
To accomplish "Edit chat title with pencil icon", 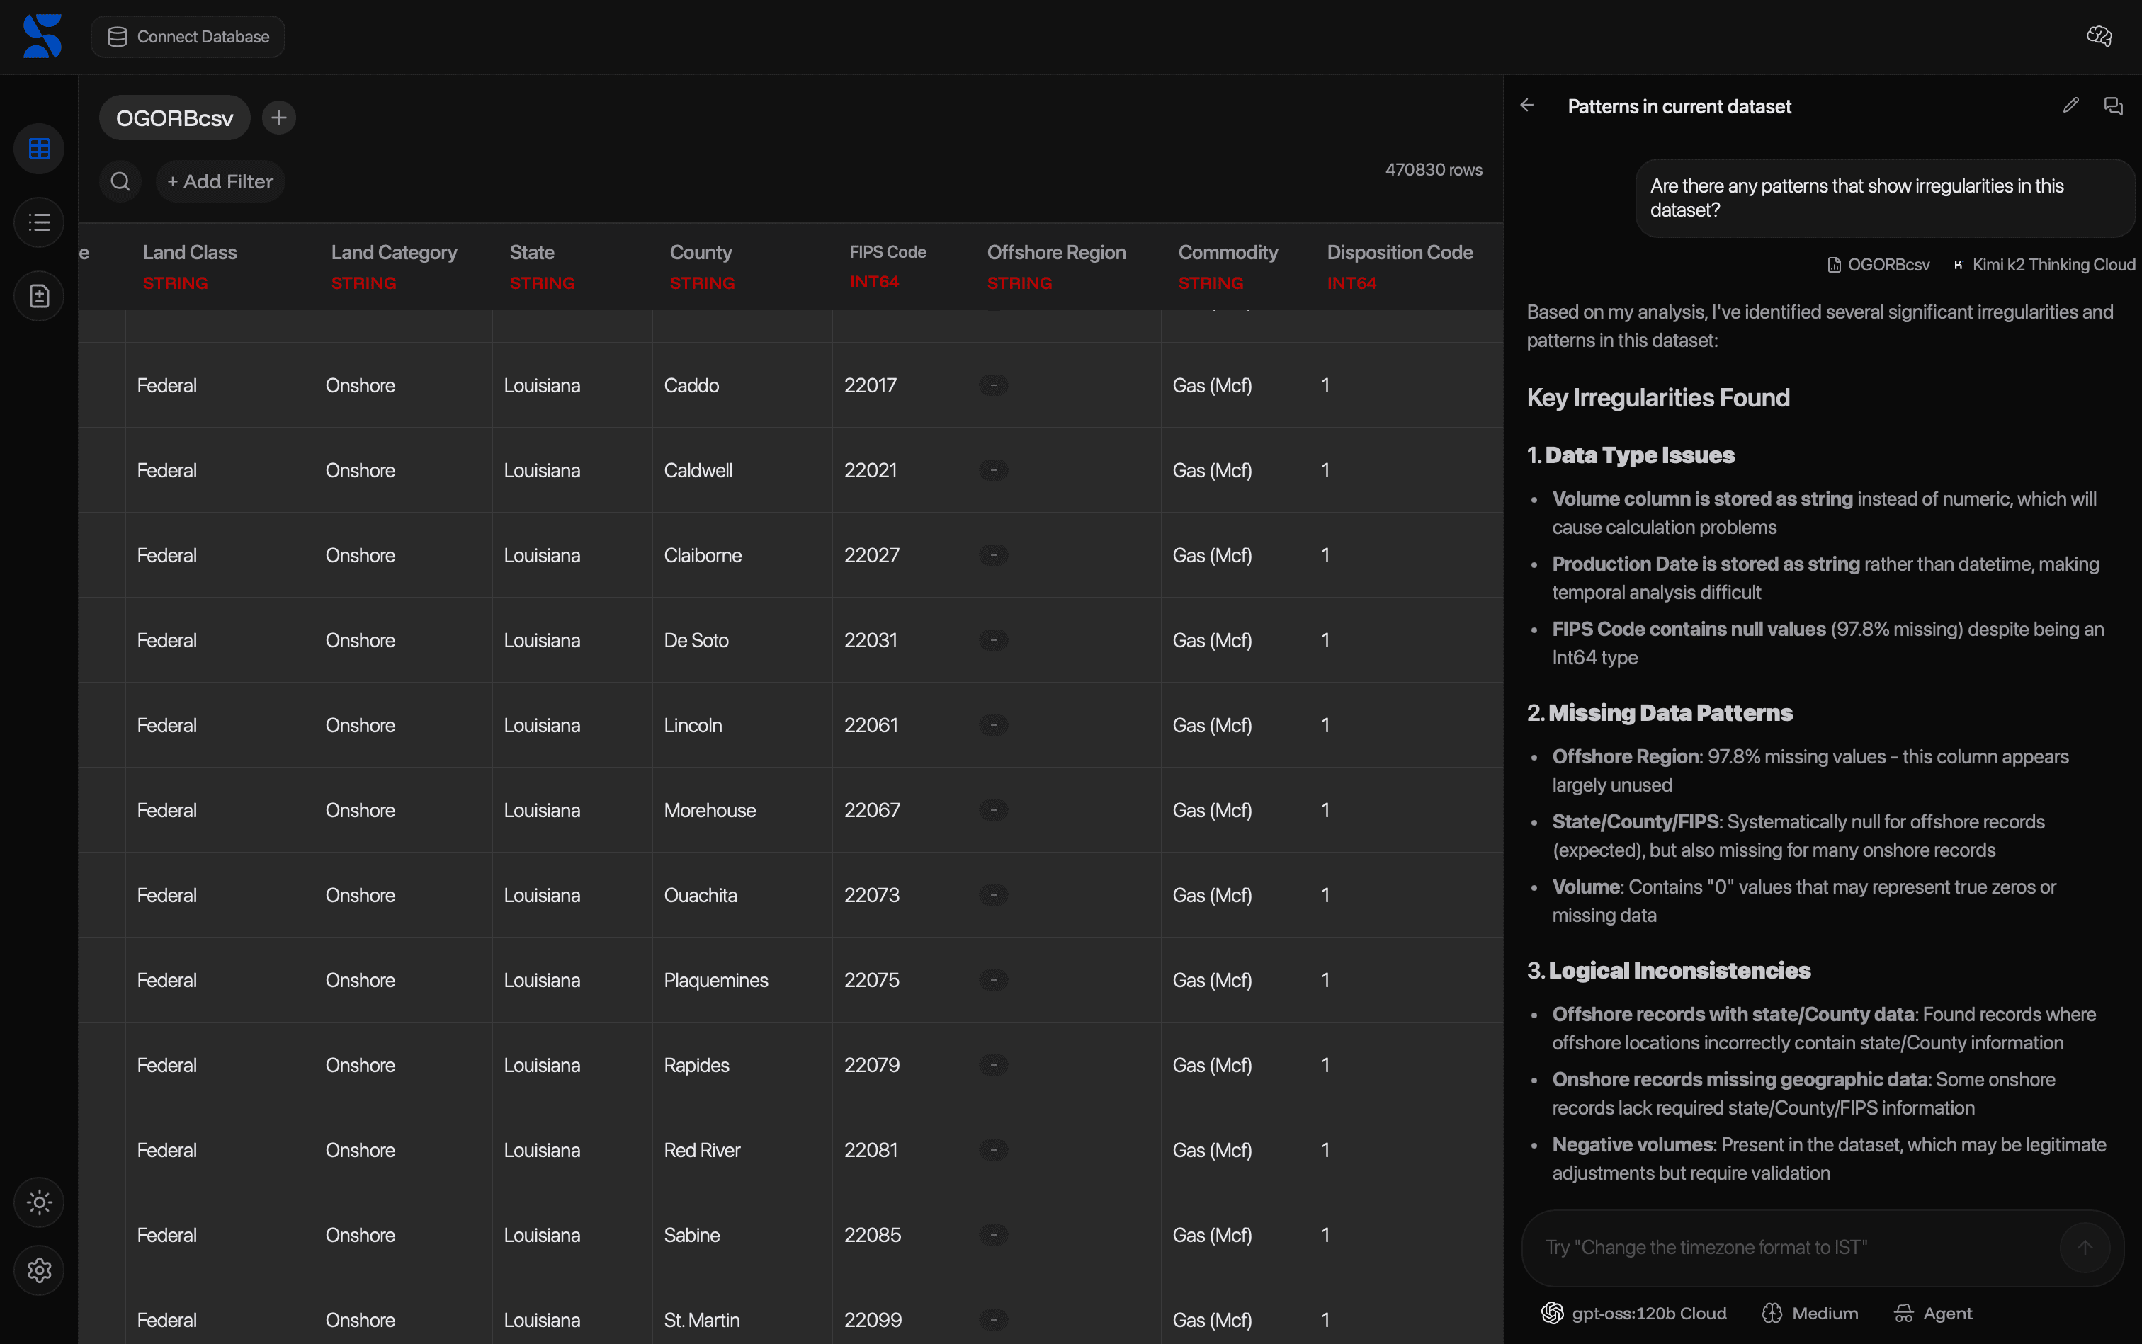I will pyautogui.click(x=2071, y=106).
